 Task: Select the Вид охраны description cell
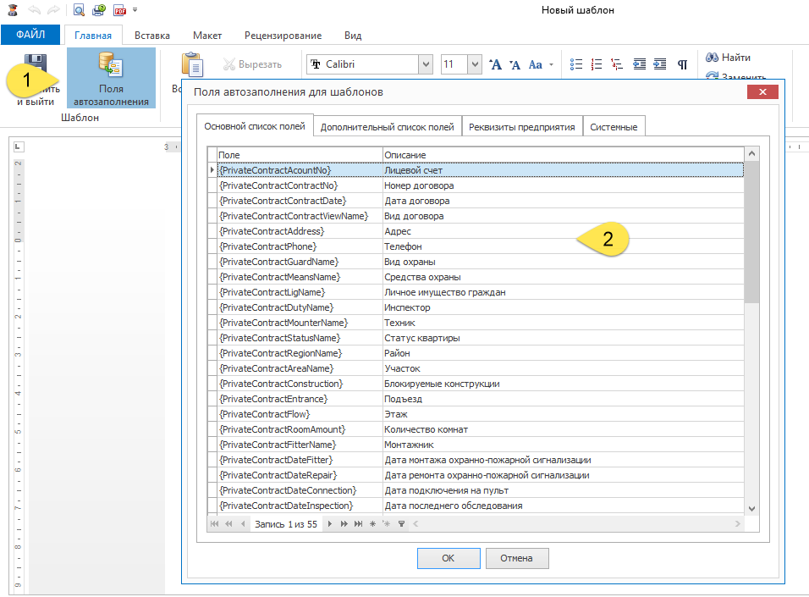563,262
